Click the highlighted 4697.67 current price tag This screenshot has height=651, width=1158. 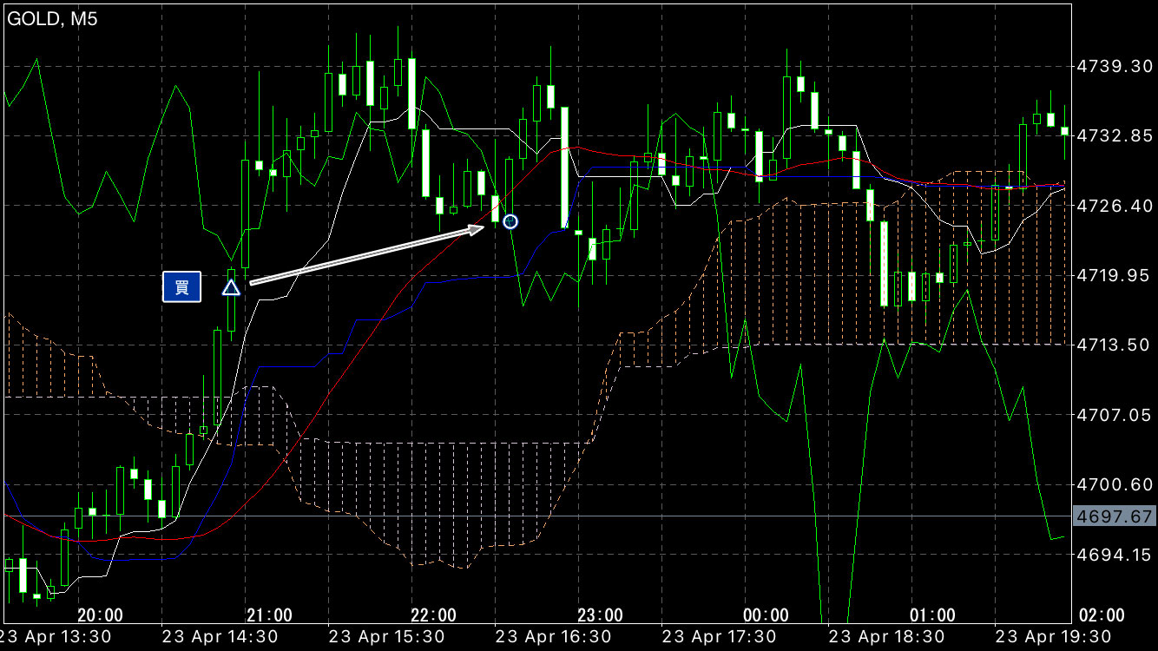[x=1114, y=516]
